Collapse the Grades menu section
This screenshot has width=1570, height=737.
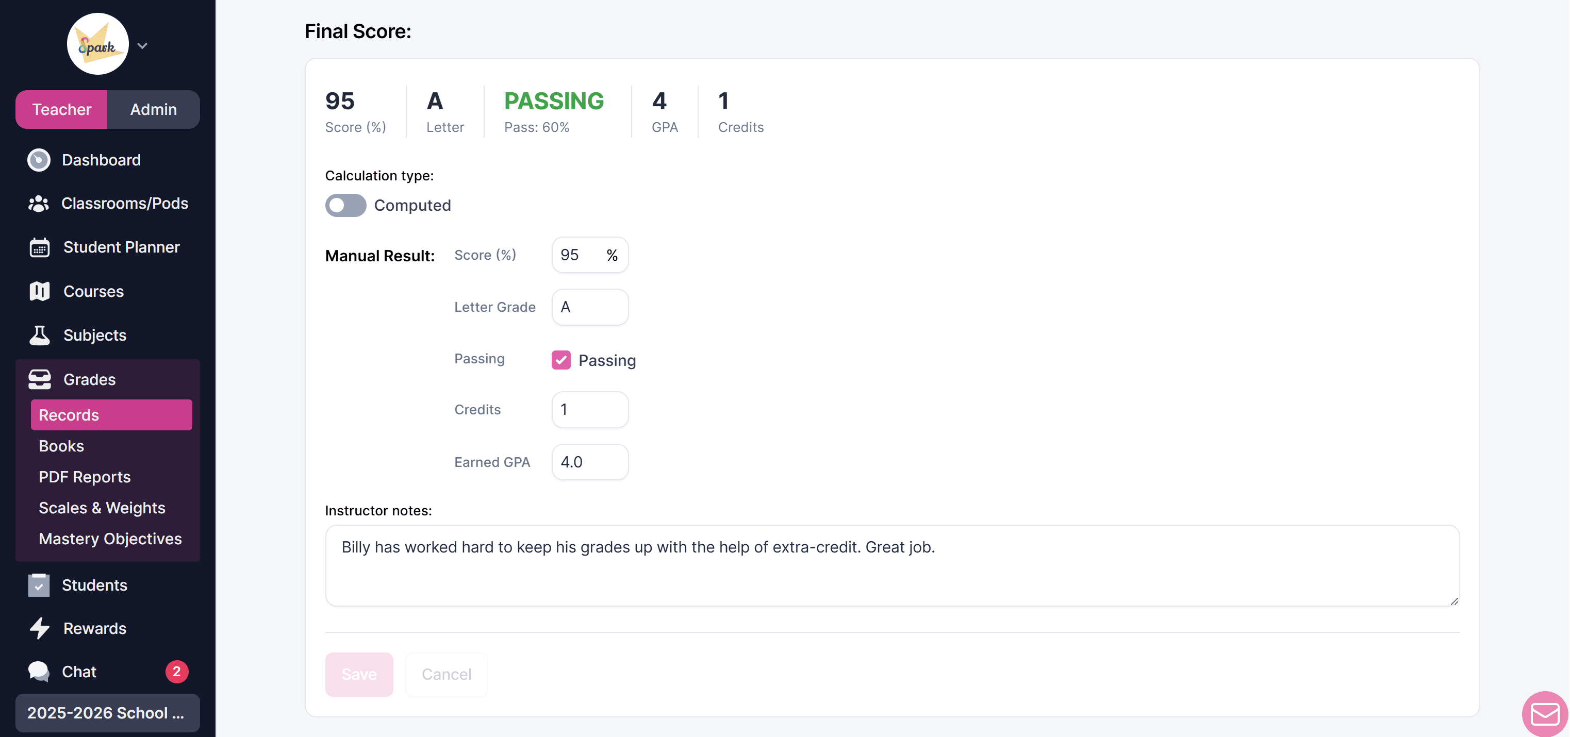point(107,379)
